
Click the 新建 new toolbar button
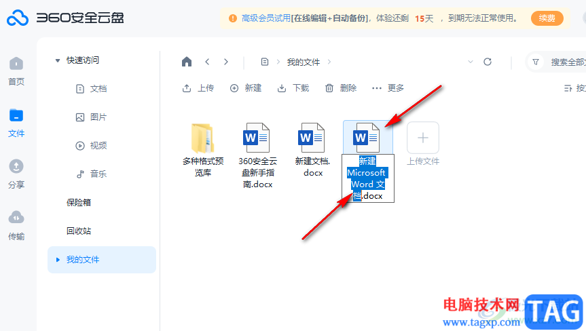coord(246,88)
